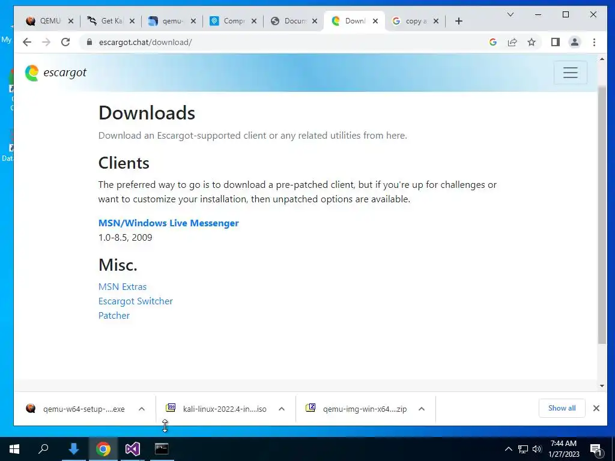Open the Windows Start menu
Viewport: 615px width, 461px height.
(14, 449)
